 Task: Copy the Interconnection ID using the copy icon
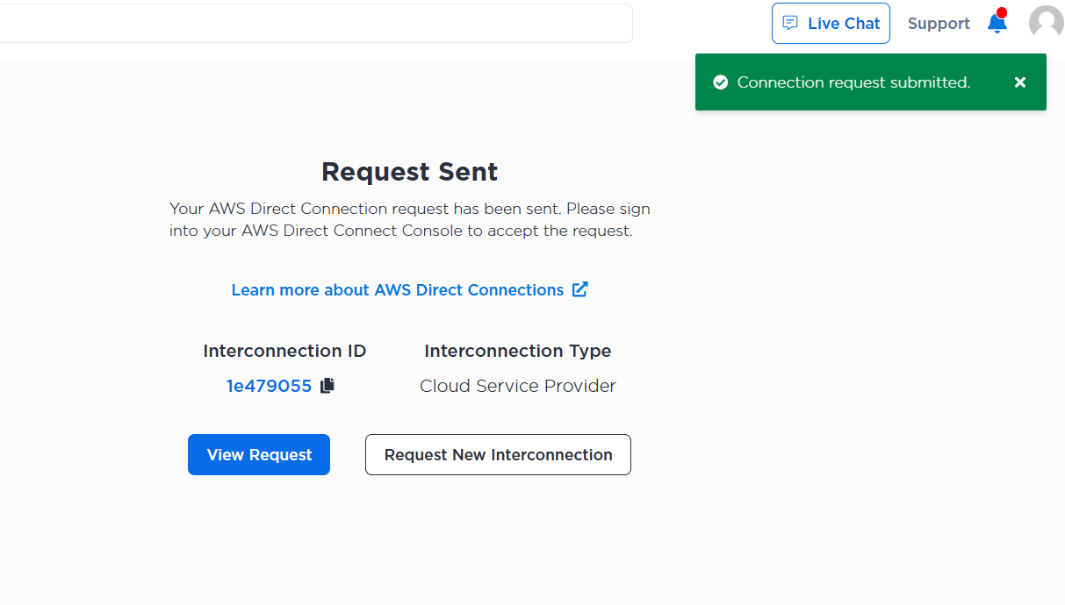pyautogui.click(x=327, y=385)
